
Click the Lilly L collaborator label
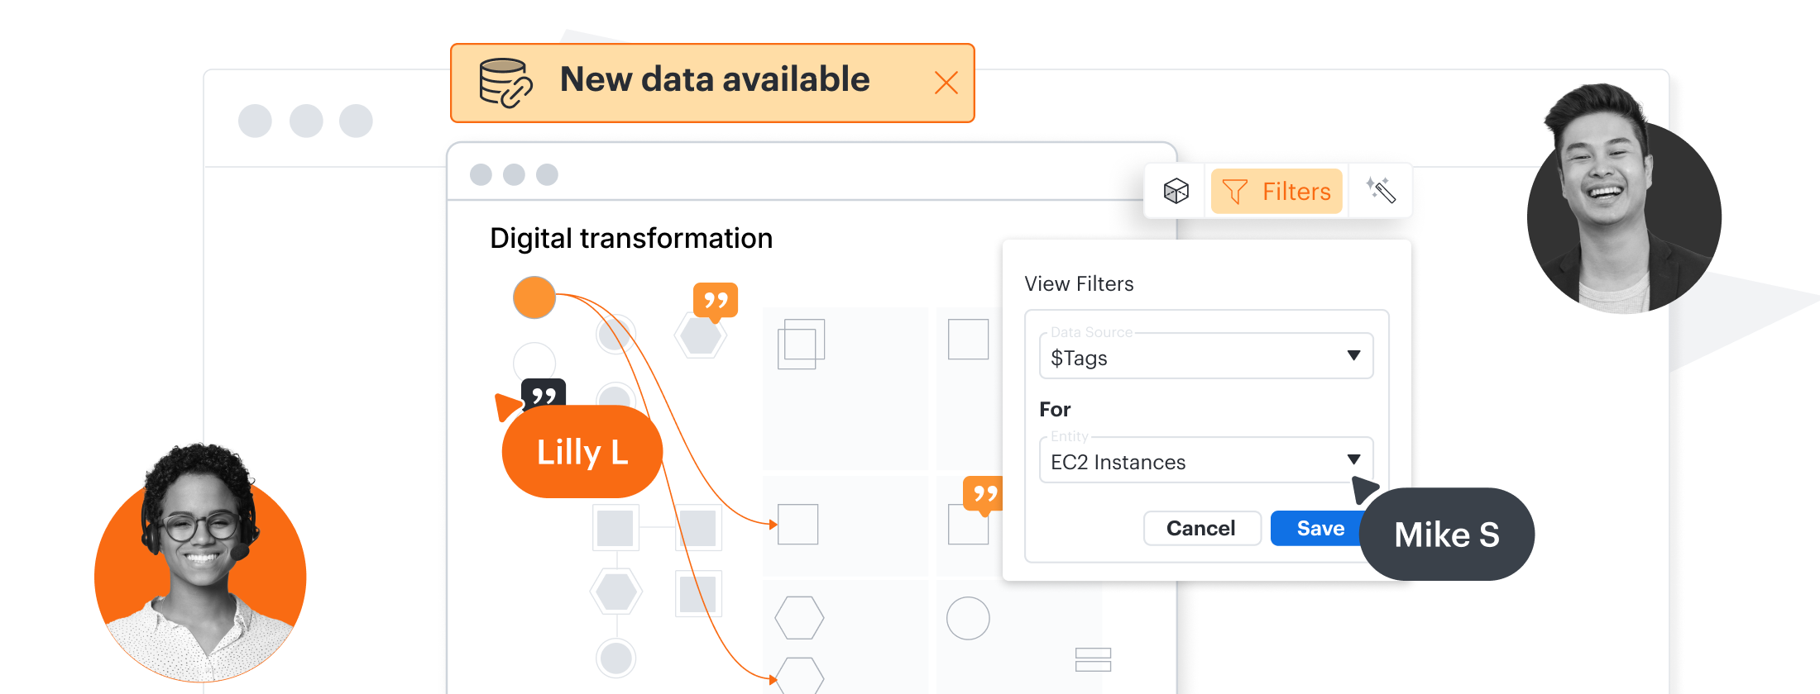582,452
